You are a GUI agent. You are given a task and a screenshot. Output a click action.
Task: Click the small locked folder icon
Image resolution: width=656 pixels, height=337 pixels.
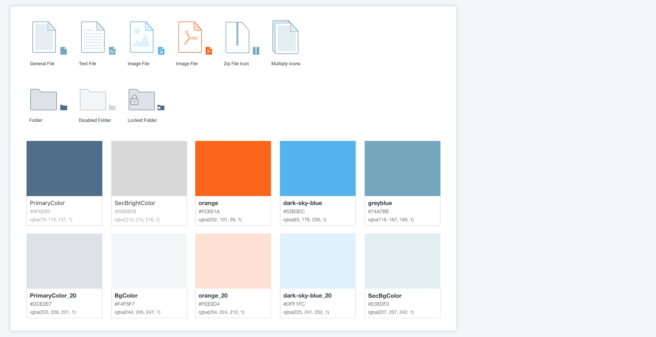point(161,108)
